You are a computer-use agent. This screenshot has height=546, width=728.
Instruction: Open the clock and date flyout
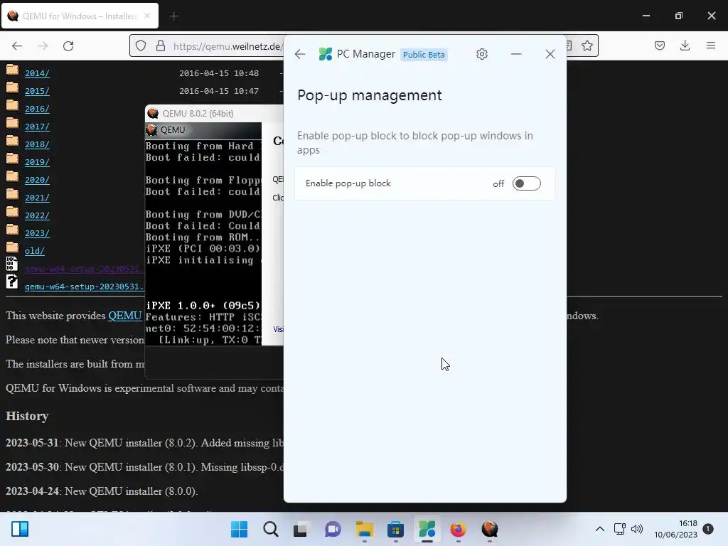(675, 529)
